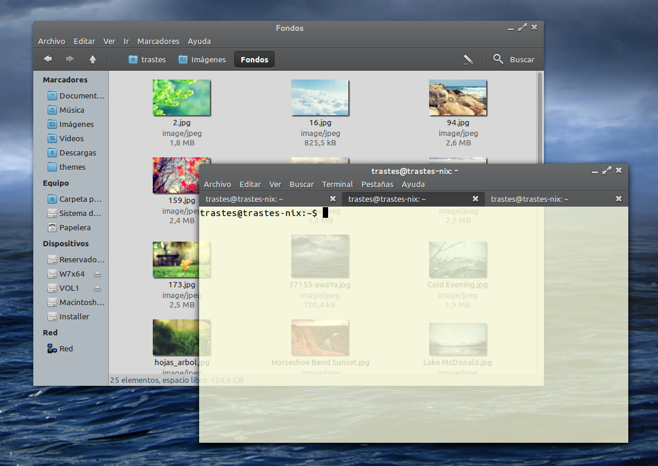Click the 94.jpg file name label
The width and height of the screenshot is (658, 466).
point(458,123)
